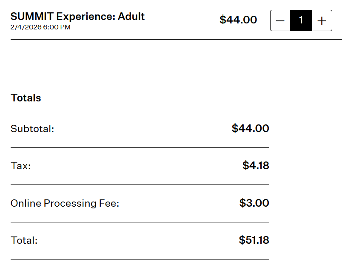
Task: Click the Subtotal label
Action: [32, 129]
